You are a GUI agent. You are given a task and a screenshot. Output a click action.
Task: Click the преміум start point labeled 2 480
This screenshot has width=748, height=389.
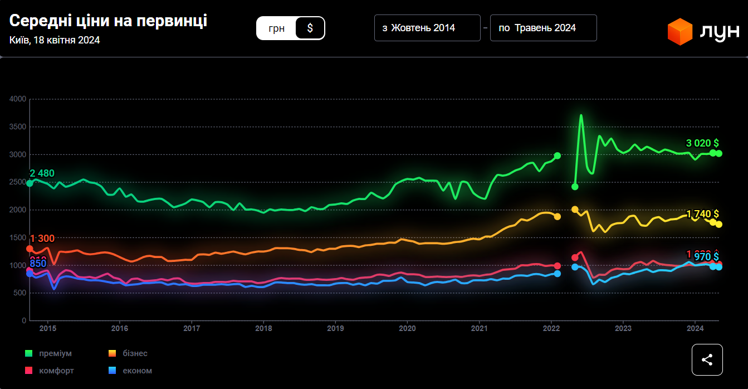click(30, 183)
